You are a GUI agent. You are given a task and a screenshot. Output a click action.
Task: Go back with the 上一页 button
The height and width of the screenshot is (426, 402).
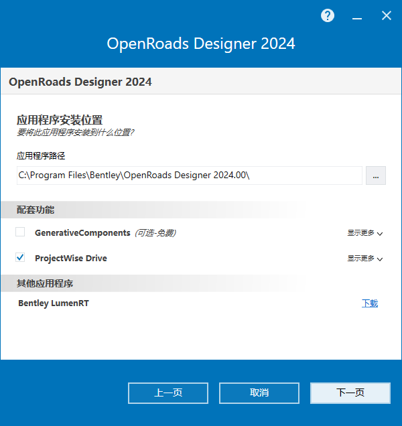pos(168,393)
